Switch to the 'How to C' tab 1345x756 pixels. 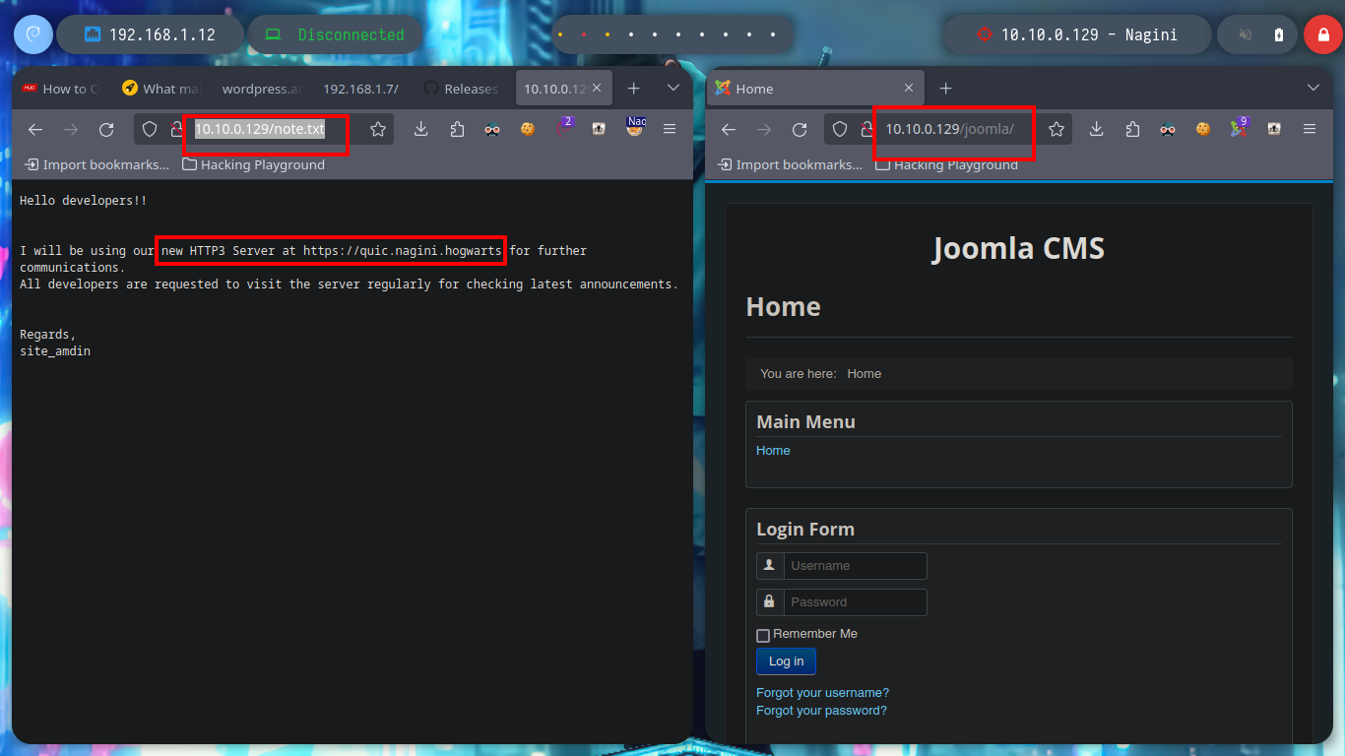tap(62, 89)
